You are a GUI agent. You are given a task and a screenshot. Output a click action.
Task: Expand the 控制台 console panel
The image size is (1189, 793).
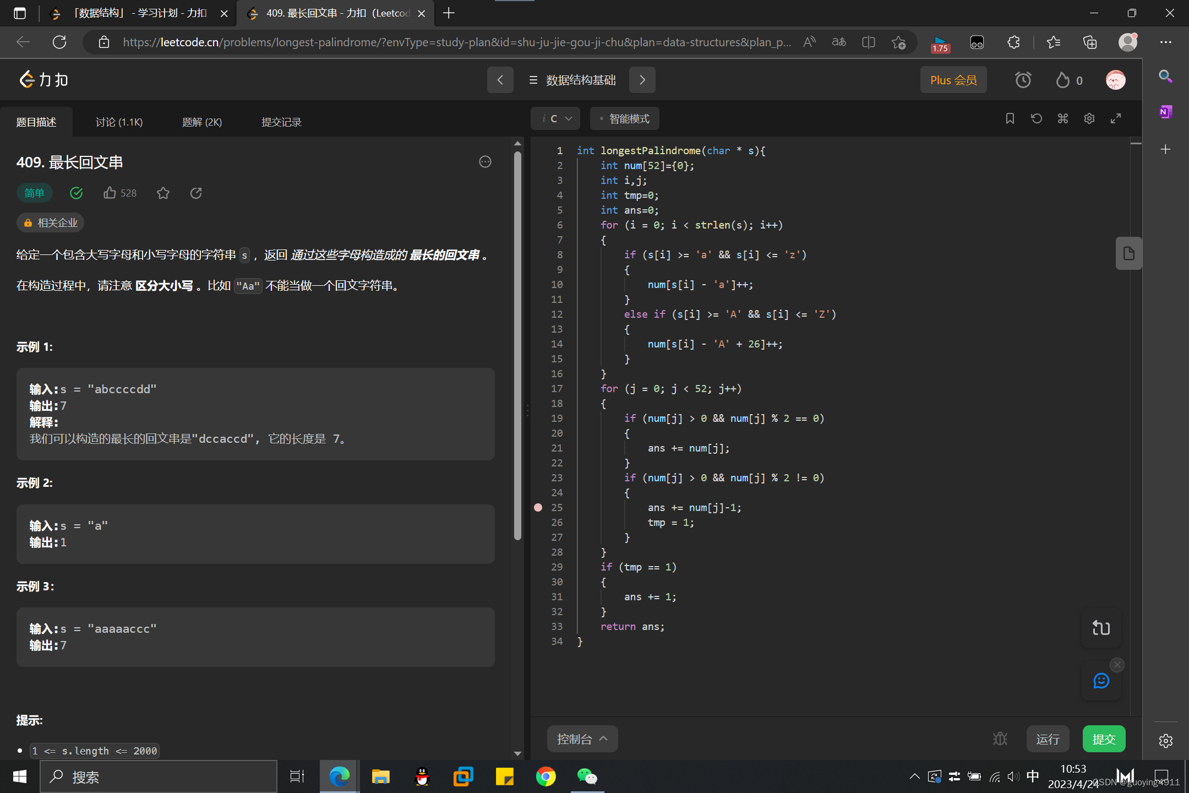click(582, 738)
